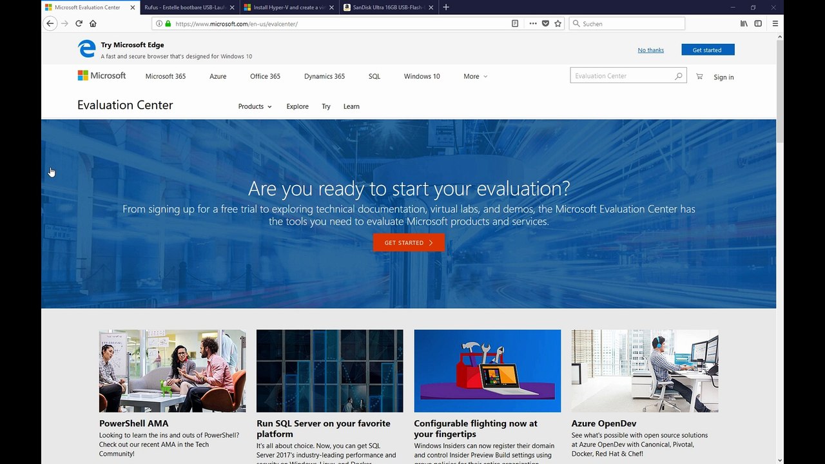Click the SQL Server thumbnail image
The height and width of the screenshot is (464, 825).
pyautogui.click(x=329, y=371)
